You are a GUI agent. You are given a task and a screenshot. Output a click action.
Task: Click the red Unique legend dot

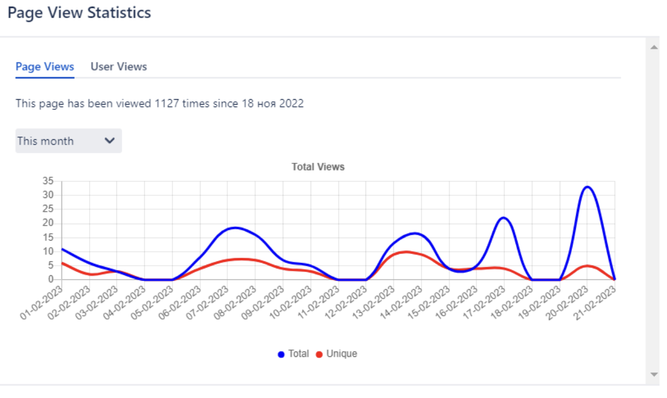pyautogui.click(x=320, y=354)
